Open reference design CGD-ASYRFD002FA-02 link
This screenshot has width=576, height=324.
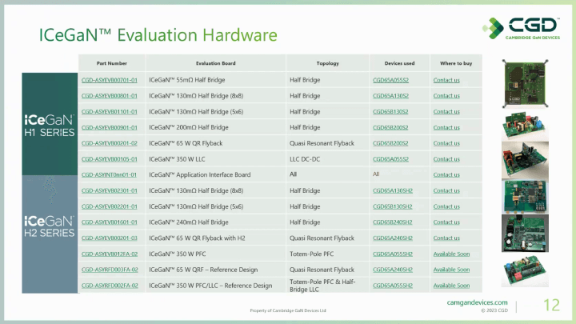(x=110, y=286)
